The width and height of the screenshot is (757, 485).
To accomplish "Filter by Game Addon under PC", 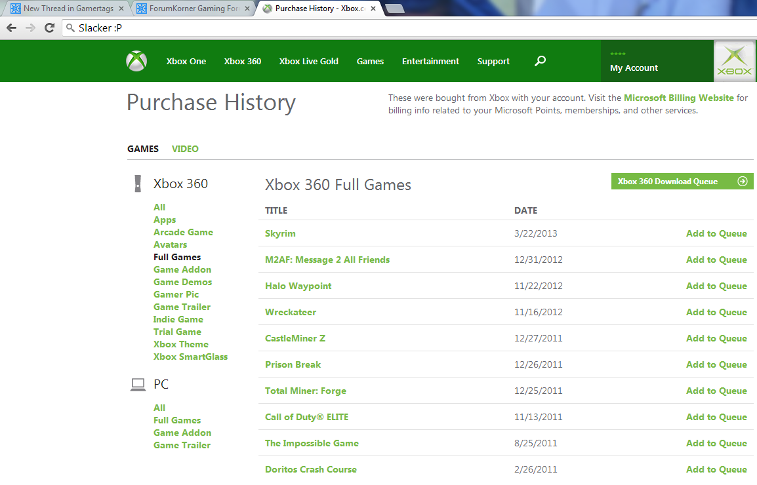I will pos(182,433).
